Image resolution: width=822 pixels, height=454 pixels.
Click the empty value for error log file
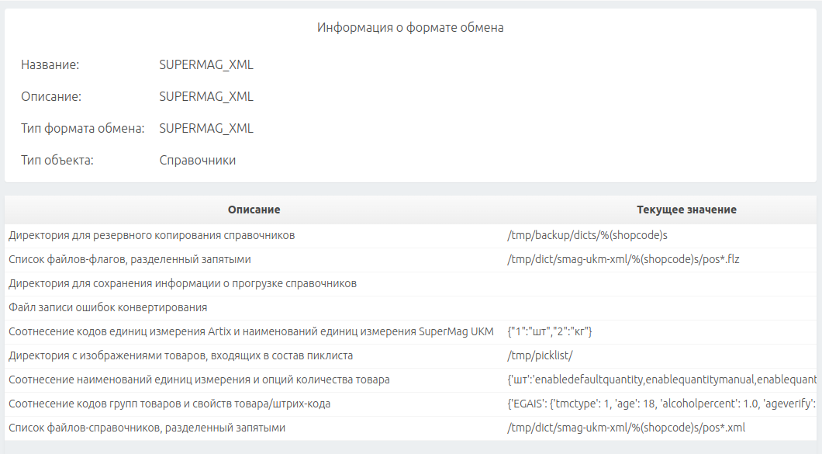point(659,308)
